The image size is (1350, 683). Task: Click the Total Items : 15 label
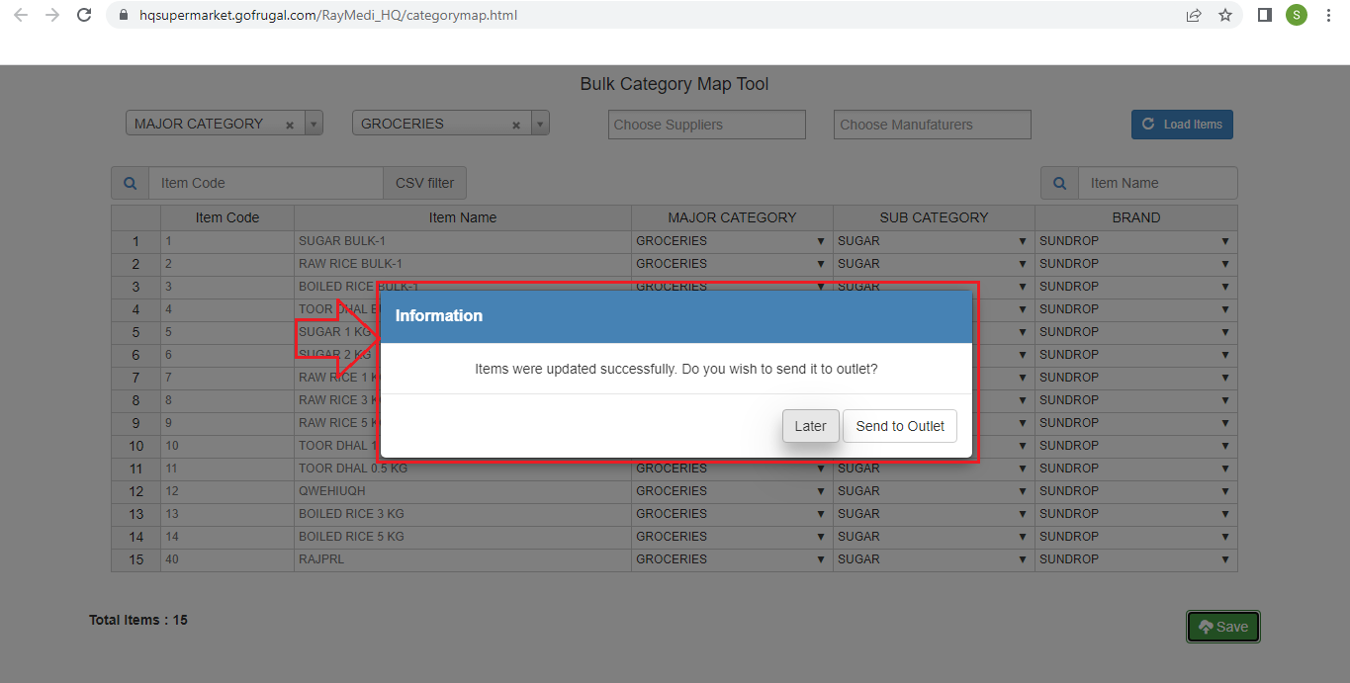(x=138, y=620)
